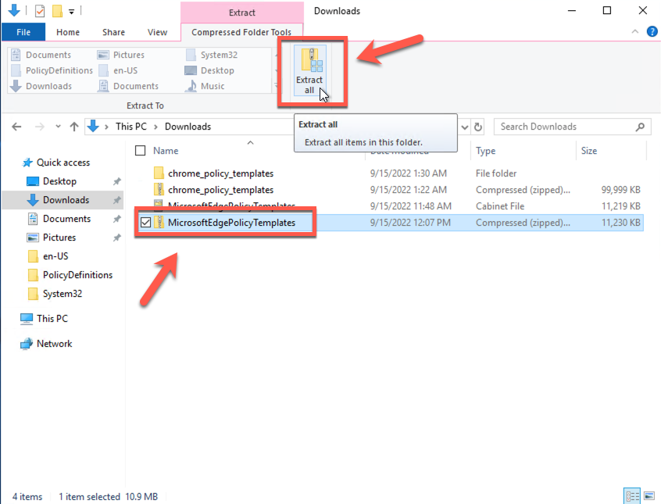
Task: Switch to large icons view in status bar
Action: 648,496
